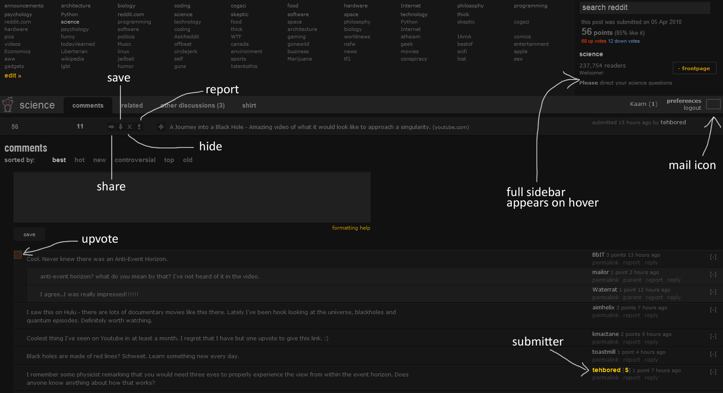Open the mail icon next to logout
The height and width of the screenshot is (393, 723).
(713, 104)
